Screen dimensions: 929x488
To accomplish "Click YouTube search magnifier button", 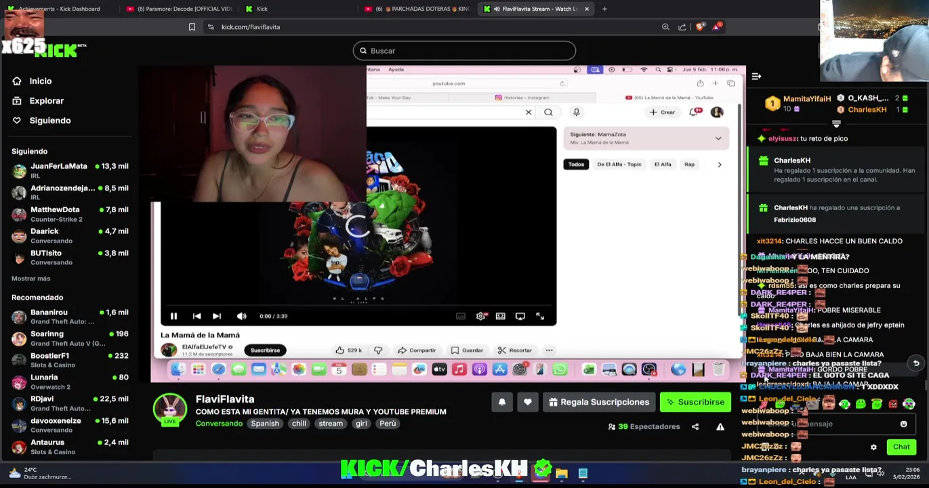I will coord(548,112).
